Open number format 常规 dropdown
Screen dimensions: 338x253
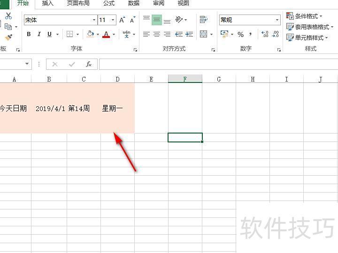click(277, 20)
